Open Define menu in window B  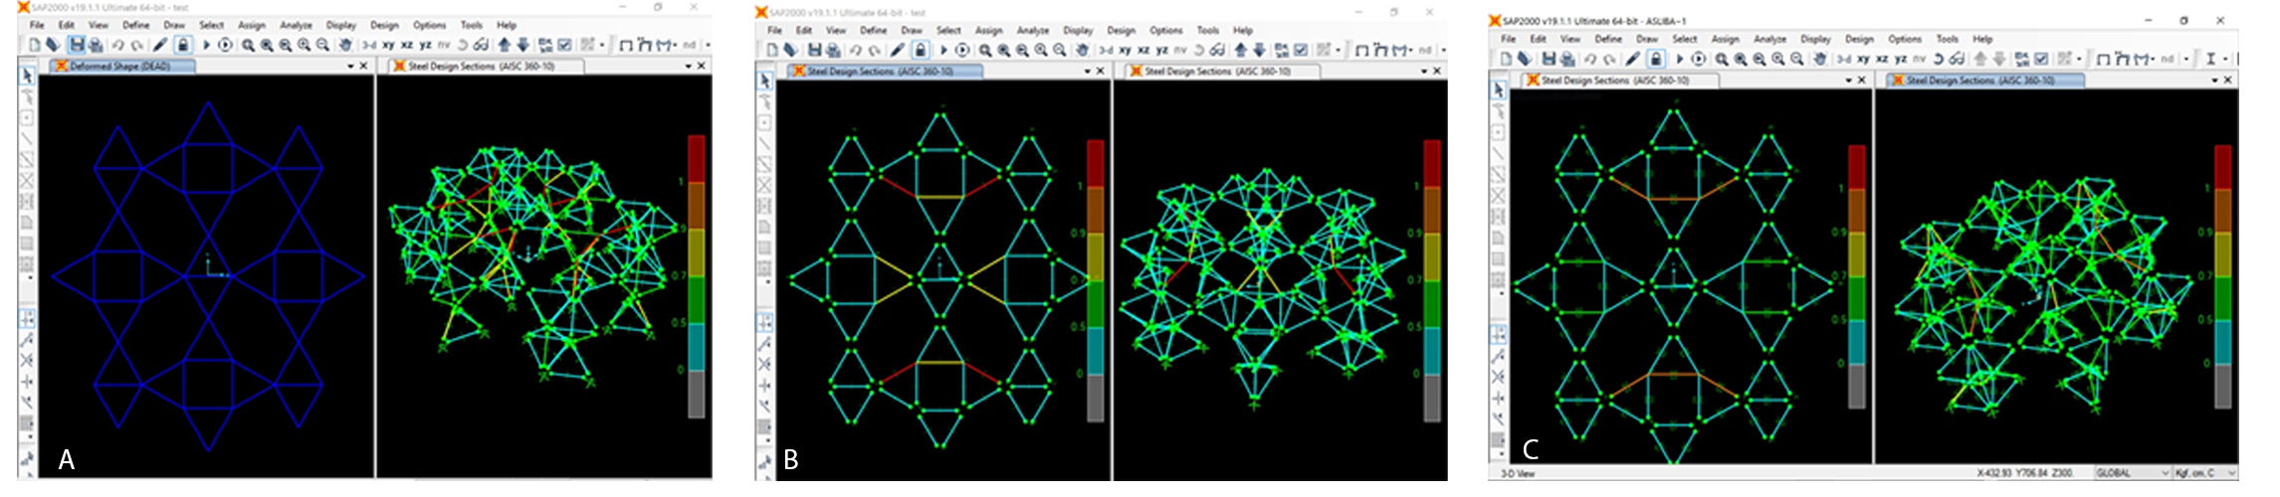click(873, 31)
